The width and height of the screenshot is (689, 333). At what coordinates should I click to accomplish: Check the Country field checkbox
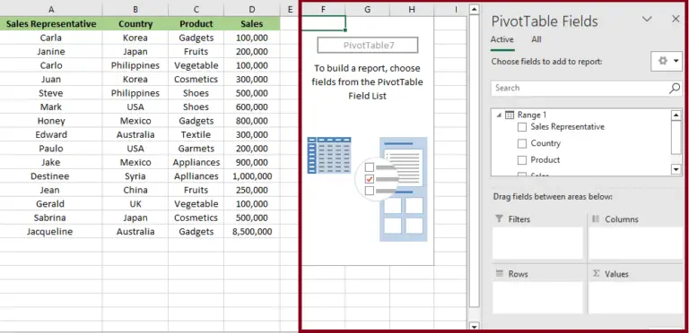click(x=522, y=144)
